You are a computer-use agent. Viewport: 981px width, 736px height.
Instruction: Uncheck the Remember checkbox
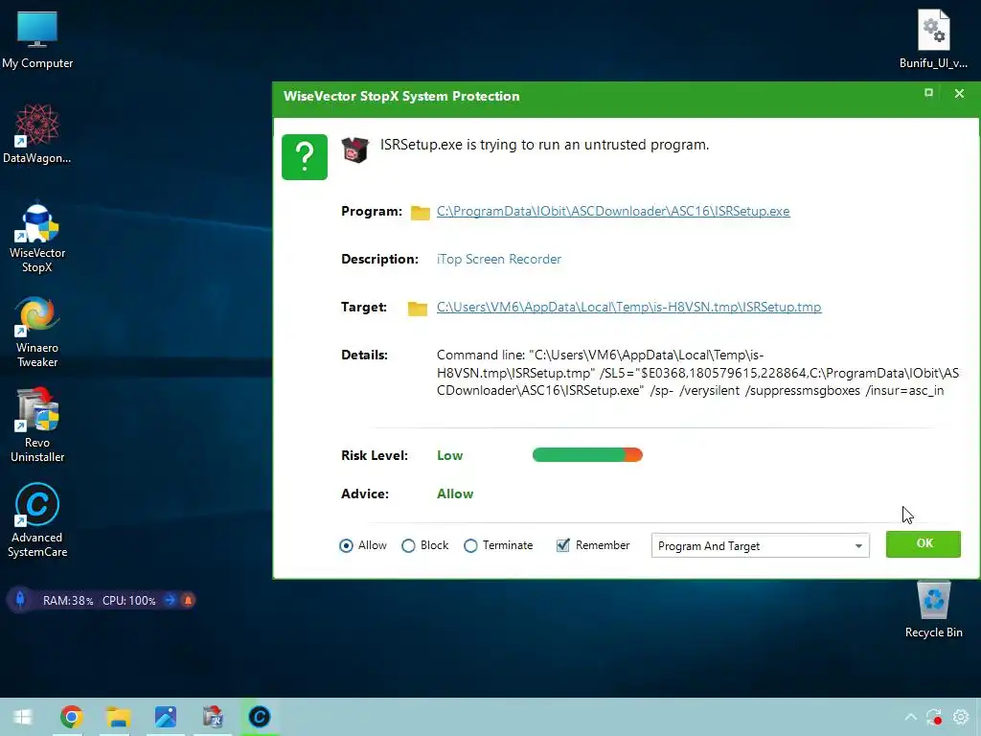tap(563, 545)
